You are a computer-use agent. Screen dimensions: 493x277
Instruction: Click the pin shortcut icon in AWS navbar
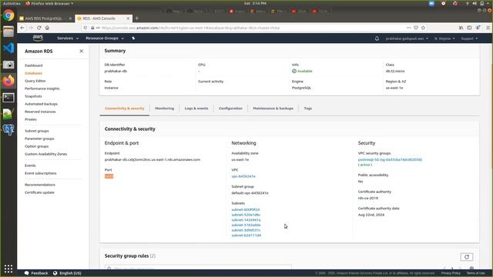coord(133,38)
